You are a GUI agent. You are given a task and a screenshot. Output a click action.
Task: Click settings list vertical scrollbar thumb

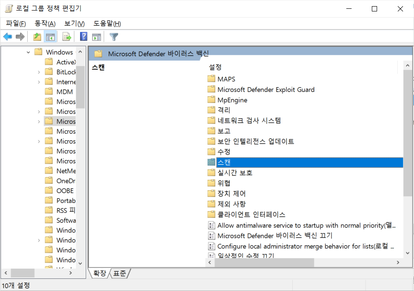(x=407, y=133)
